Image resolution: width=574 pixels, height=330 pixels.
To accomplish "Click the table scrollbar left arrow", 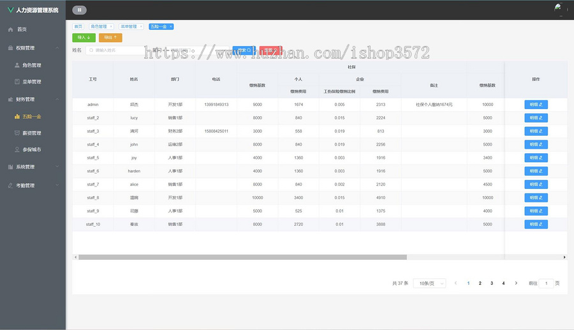I will tap(75, 257).
